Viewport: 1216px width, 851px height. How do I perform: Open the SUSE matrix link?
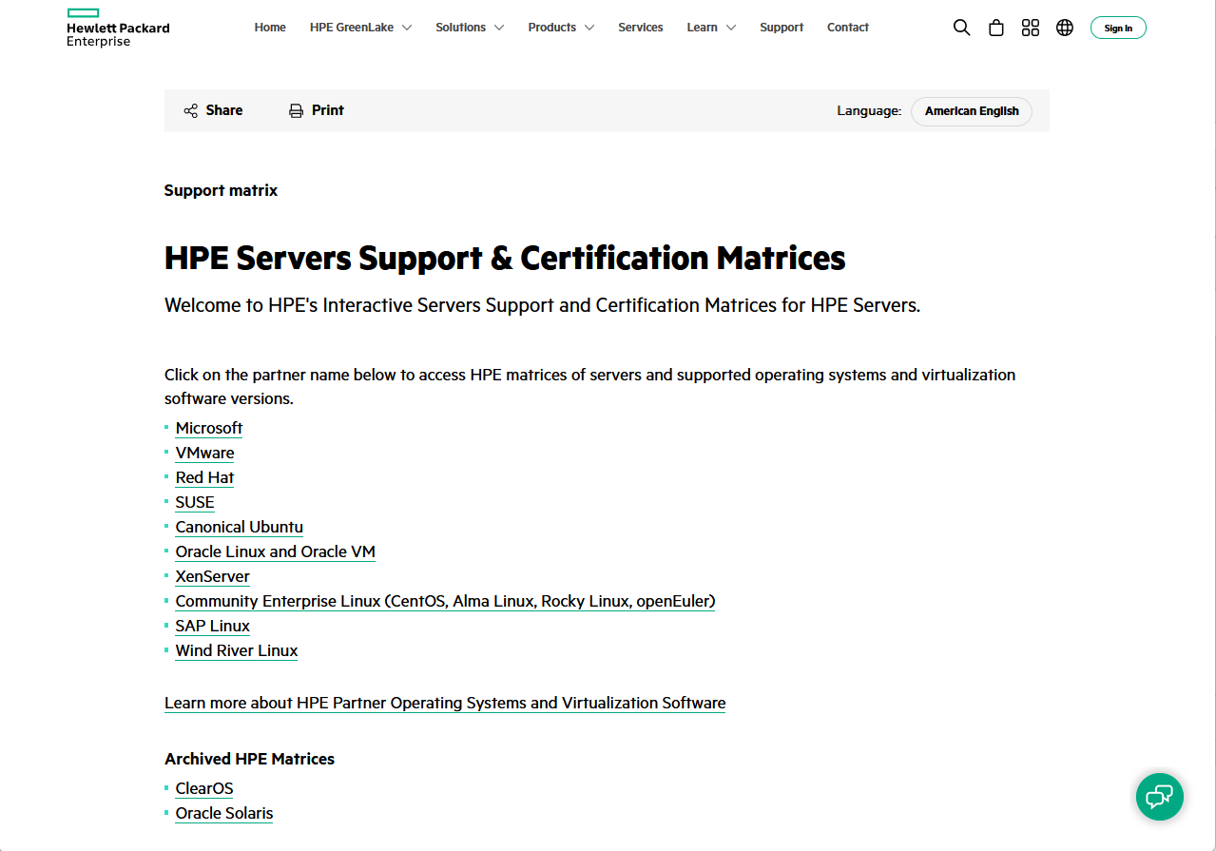coord(195,502)
